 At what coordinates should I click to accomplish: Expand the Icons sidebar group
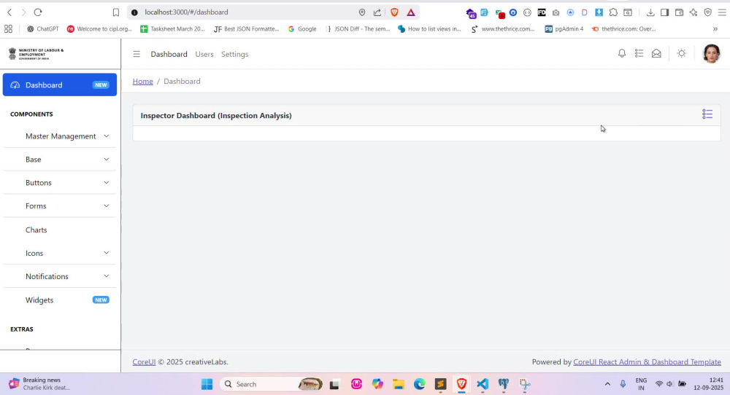click(x=60, y=254)
